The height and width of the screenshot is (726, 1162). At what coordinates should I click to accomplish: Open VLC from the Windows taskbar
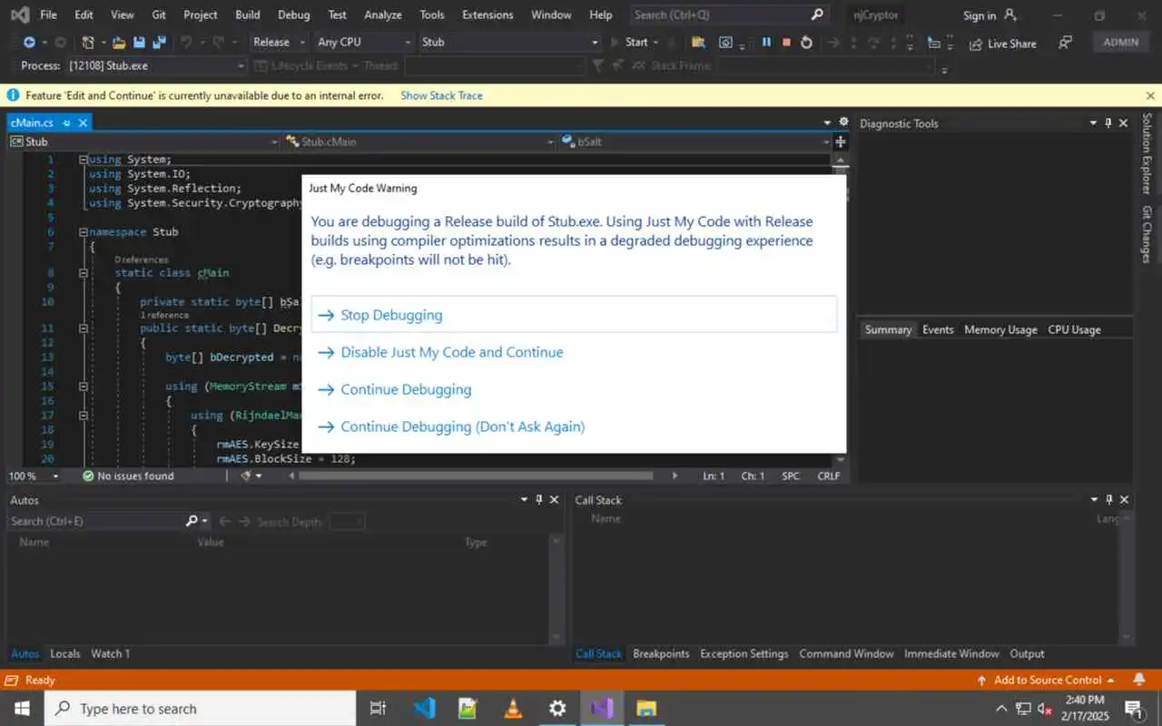tap(513, 708)
